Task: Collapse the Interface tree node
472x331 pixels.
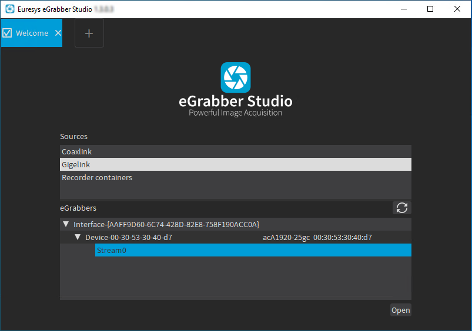Action: click(x=66, y=224)
